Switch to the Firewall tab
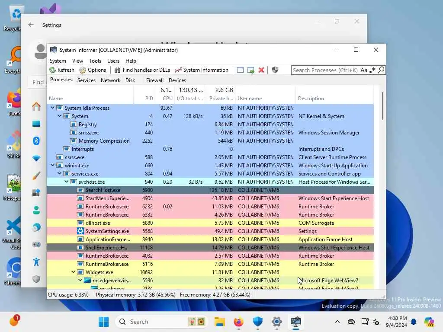Image resolution: width=443 pixels, height=332 pixels. click(x=154, y=80)
